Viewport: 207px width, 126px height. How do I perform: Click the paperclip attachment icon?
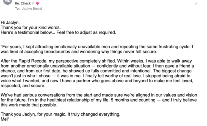click(196, 3)
